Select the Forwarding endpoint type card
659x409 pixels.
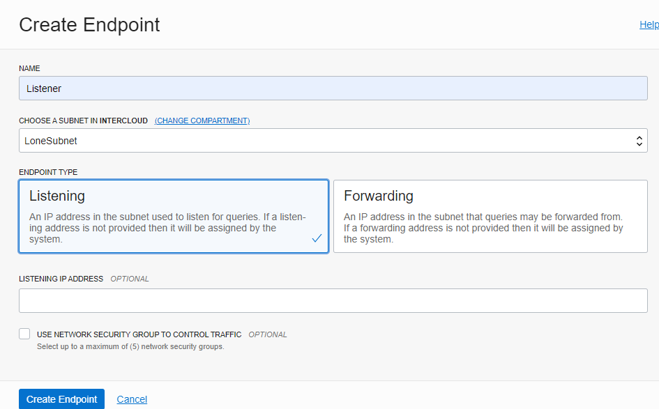point(490,216)
